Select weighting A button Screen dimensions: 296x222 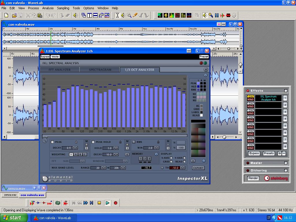(76, 154)
